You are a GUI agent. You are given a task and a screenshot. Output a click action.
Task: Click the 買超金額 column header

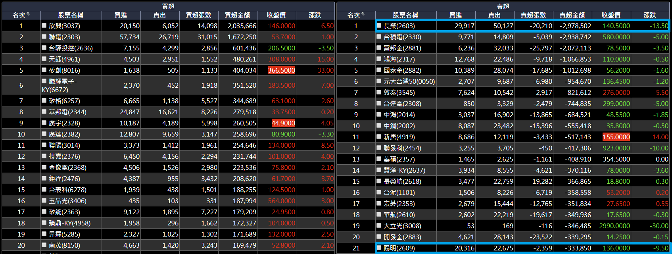pos(238,15)
